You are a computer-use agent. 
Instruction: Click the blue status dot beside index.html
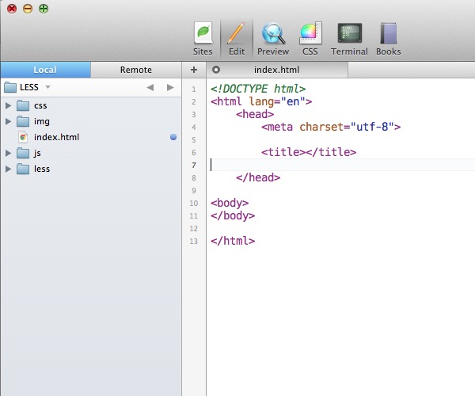pyautogui.click(x=173, y=137)
